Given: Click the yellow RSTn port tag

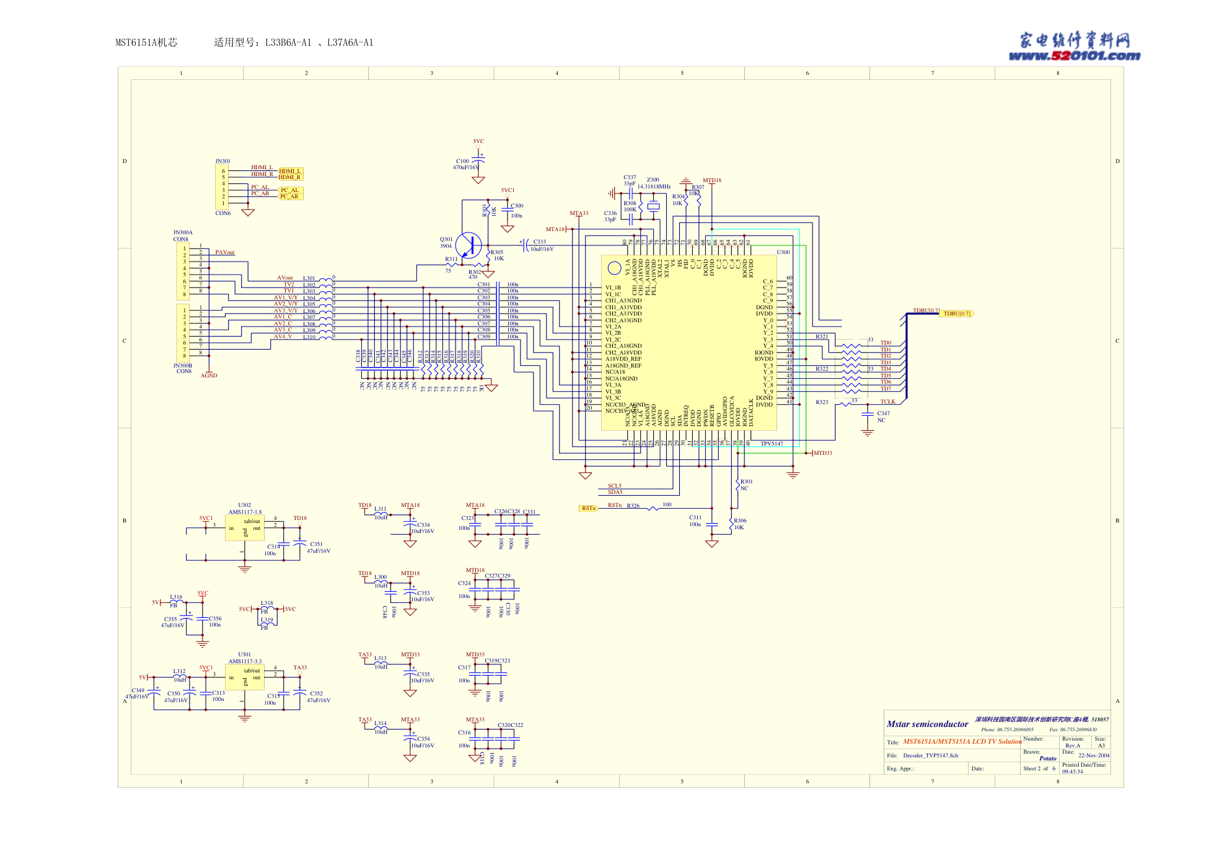Looking at the screenshot, I should click(x=588, y=508).
